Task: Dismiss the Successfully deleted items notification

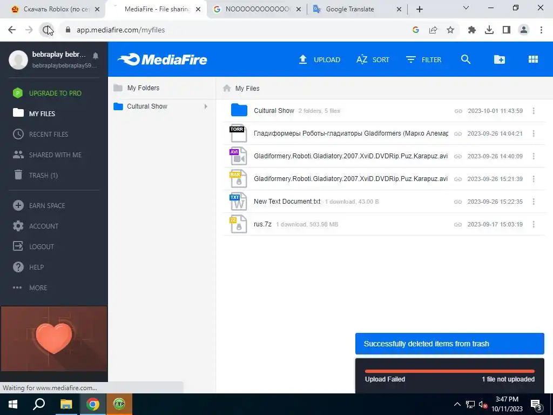Action: point(450,344)
